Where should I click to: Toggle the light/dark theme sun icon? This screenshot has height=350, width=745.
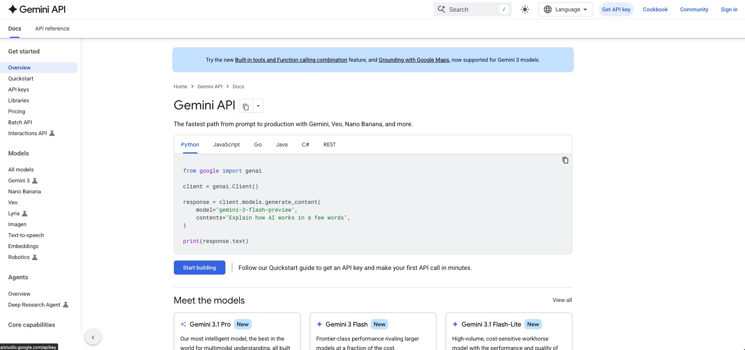(x=525, y=9)
